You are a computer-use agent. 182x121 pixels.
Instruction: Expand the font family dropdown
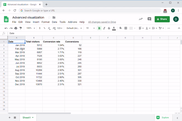(74, 28)
